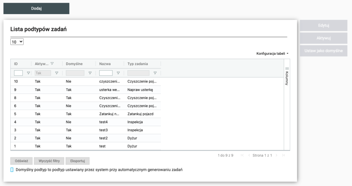Open the filter icon beside the Tak filter box
352x186 pixels.
point(57,73)
